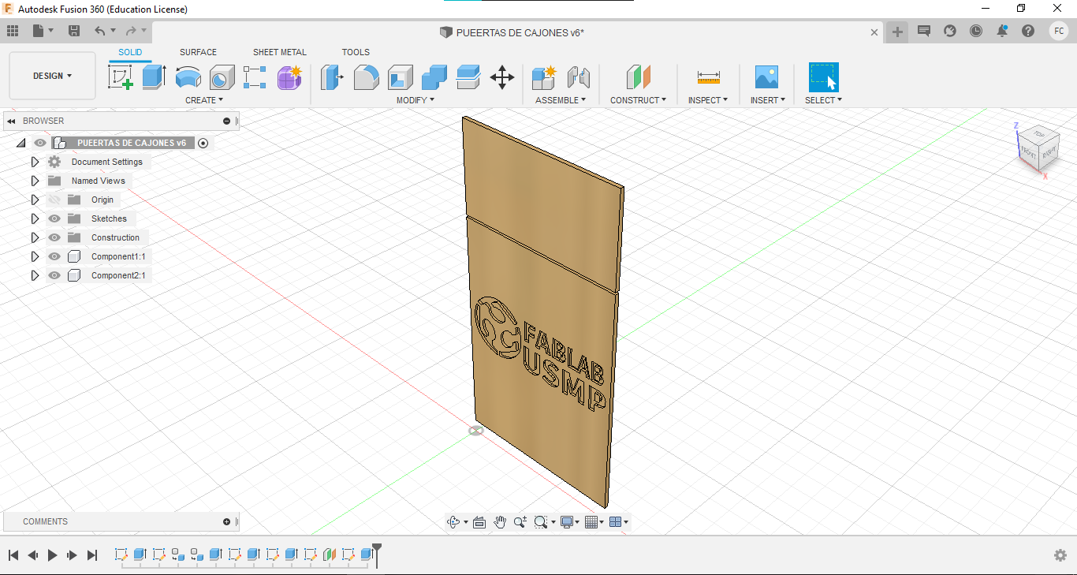Open the FC user profile menu
Screen dimensions: 1077x575
coord(1059,31)
